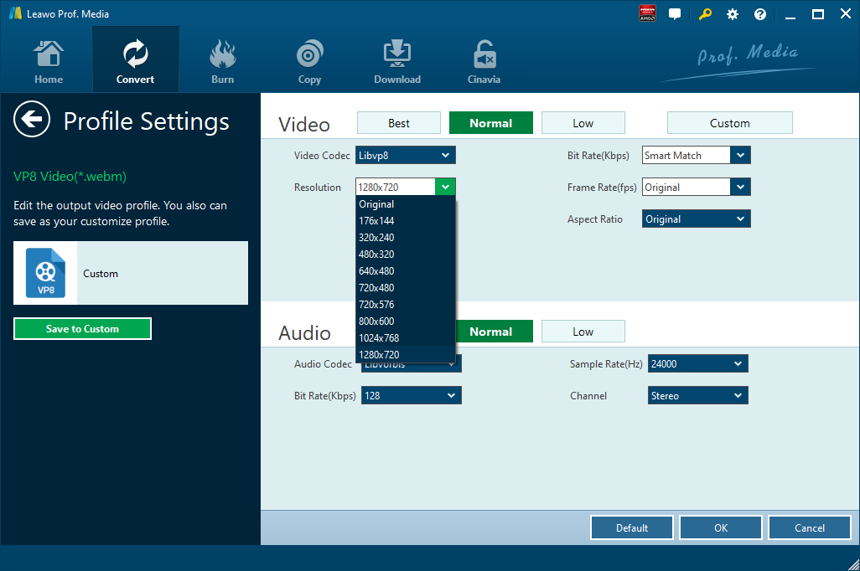Viewport: 860px width, 571px height.
Task: Open the Frame Rate dropdown
Action: [x=696, y=188]
